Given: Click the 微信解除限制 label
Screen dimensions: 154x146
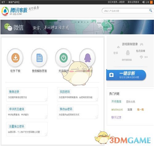Looking at the screenshot, I should pos(39,71).
